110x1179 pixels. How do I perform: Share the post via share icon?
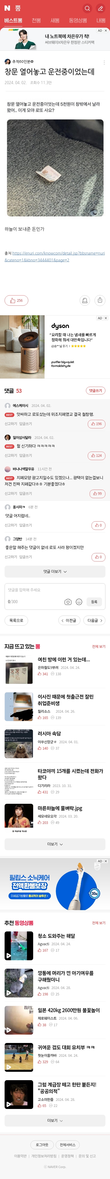(x=100, y=300)
